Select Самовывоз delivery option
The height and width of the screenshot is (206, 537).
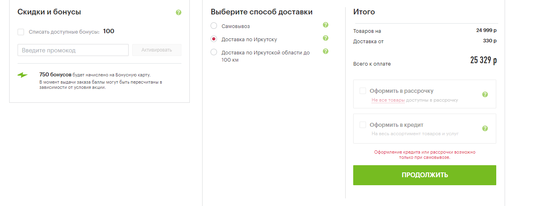tap(214, 26)
